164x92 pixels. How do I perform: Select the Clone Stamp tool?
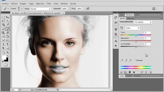pyautogui.click(x=3, y=33)
